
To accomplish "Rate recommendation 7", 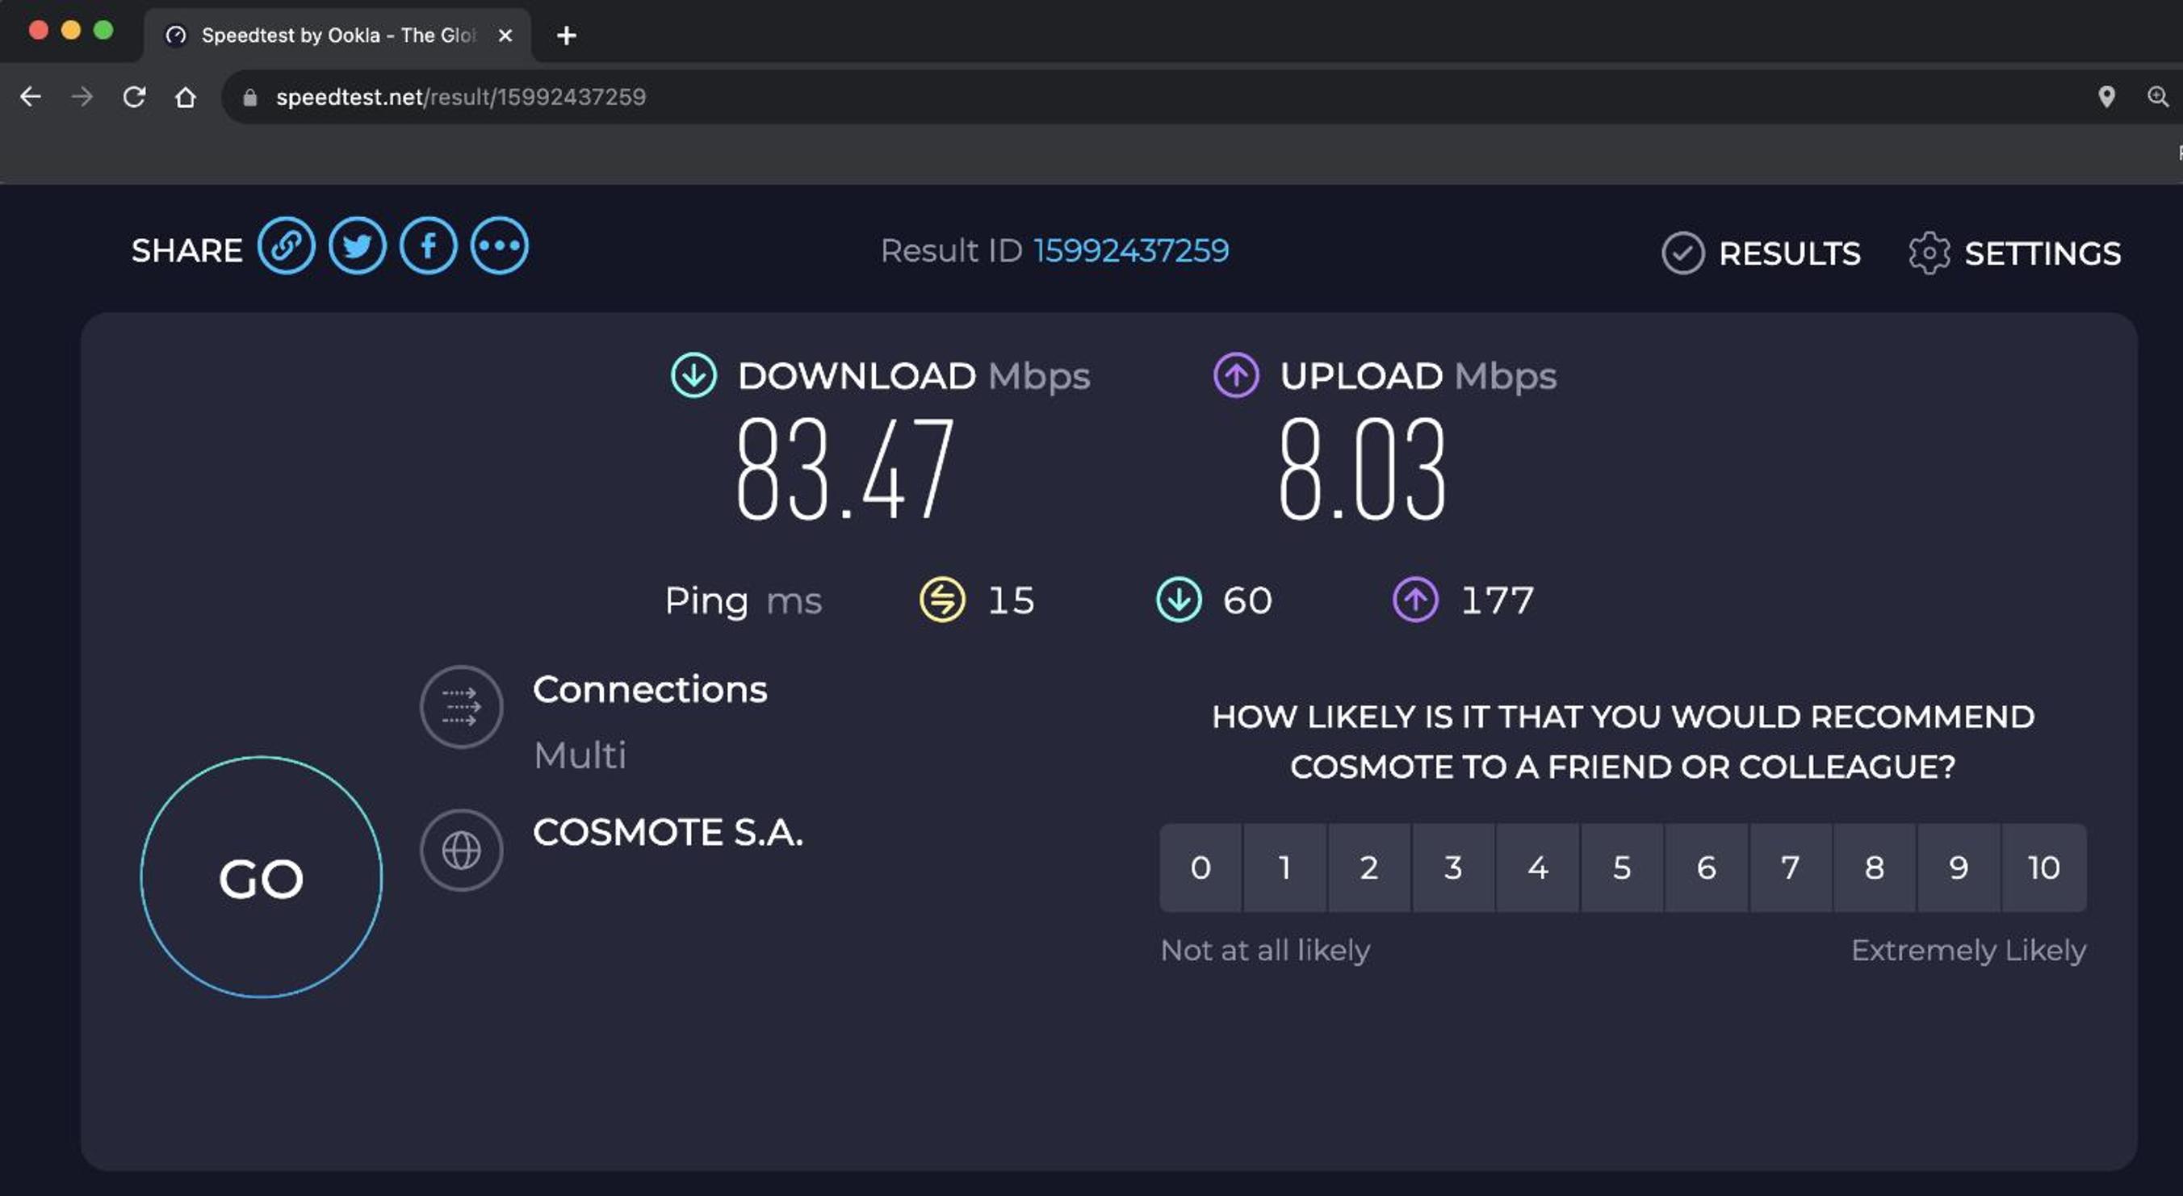I will pos(1791,868).
